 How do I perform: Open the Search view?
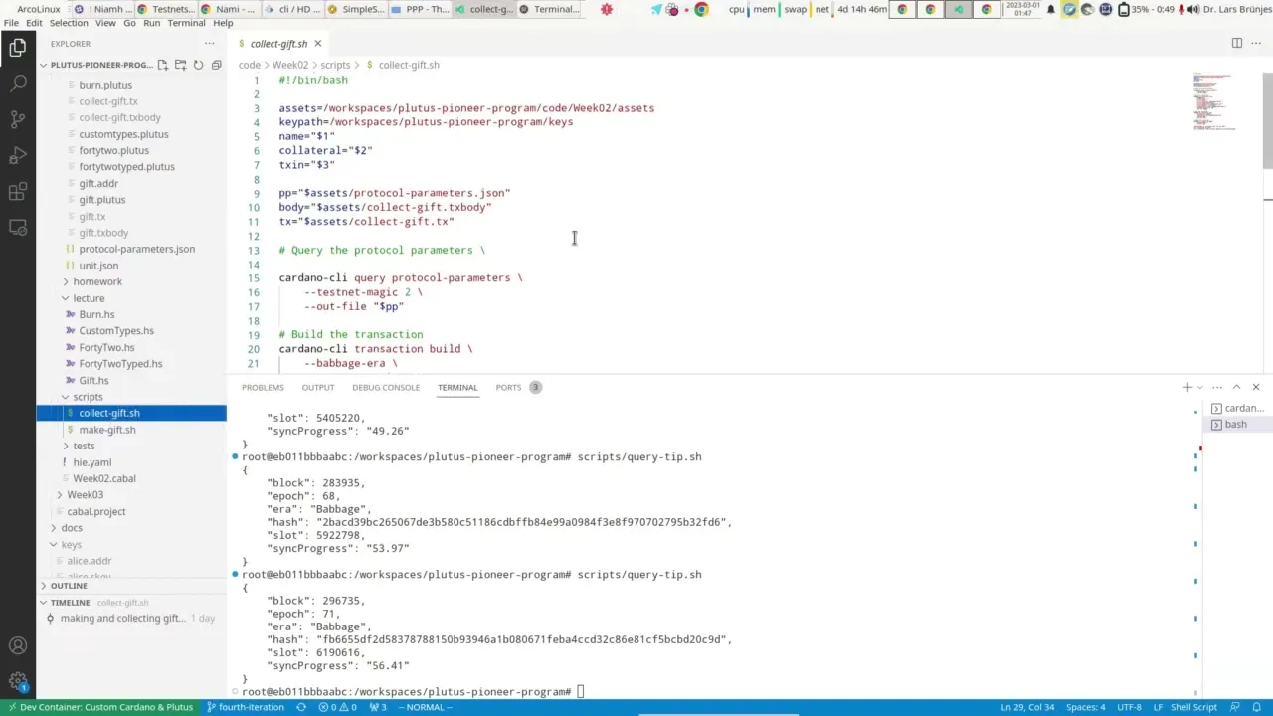(17, 84)
